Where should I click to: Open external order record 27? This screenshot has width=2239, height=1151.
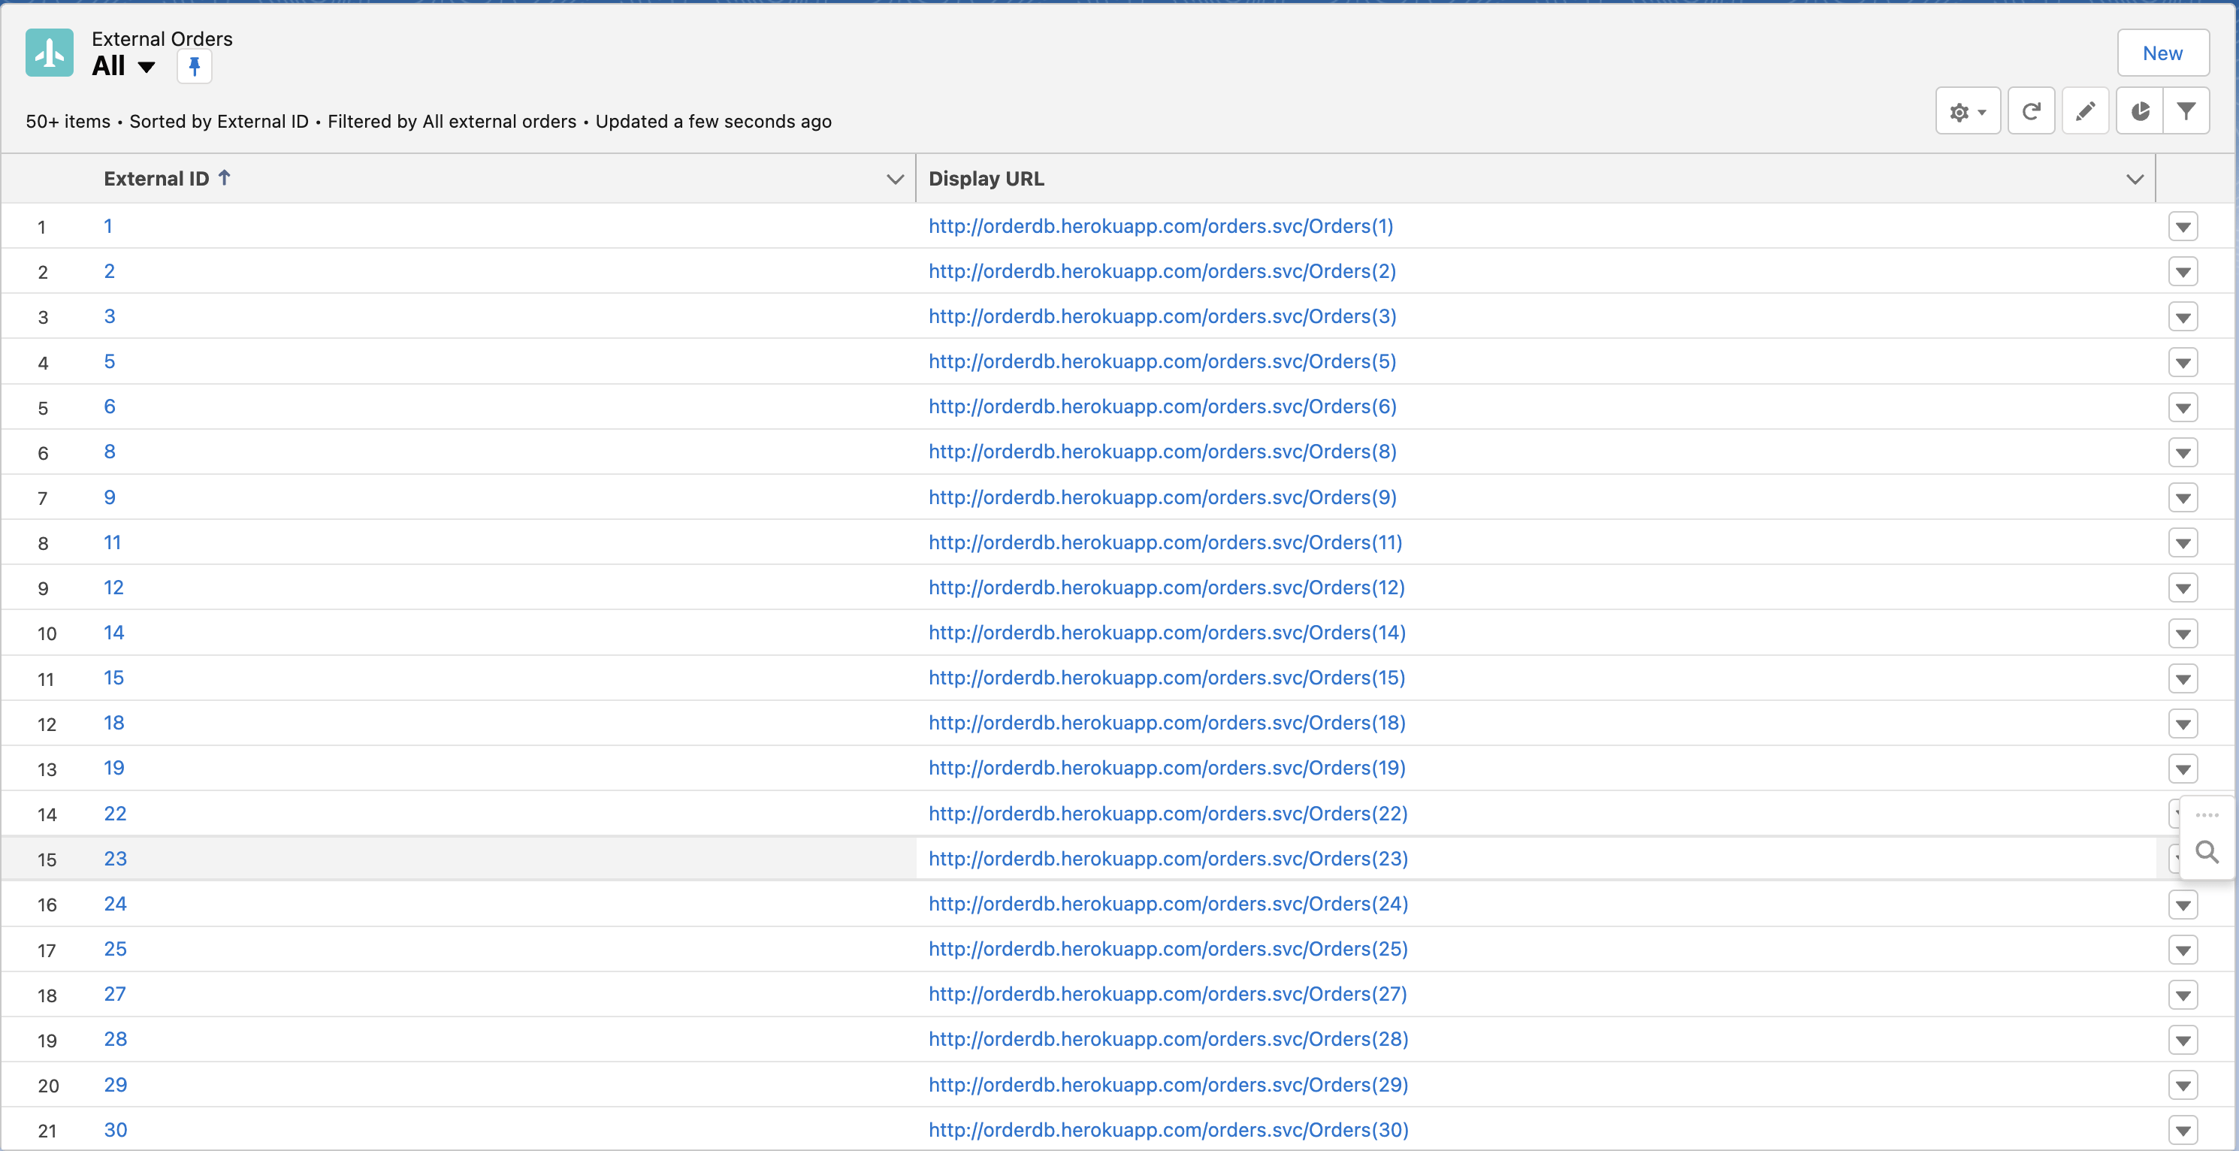(x=115, y=995)
